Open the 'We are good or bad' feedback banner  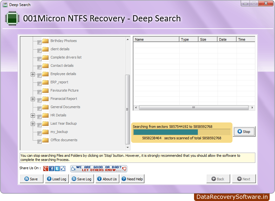pyautogui.click(x=99, y=169)
